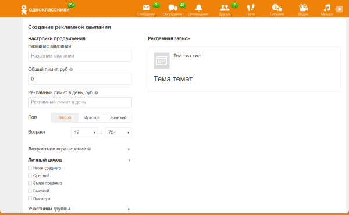The image size is (349, 215).
Task: Open maximum age dropdown showing 75+
Action: point(119,132)
